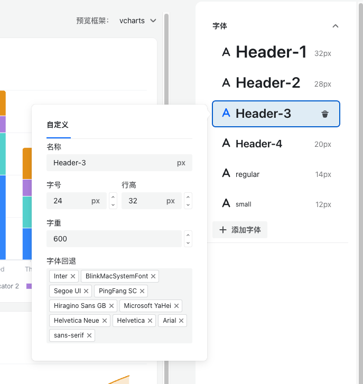Increase the 字重 value with up arrow

click(x=188, y=235)
